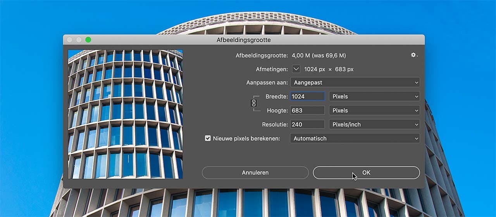Click the building preview thumbnail
The image size is (496, 217).
tap(125, 114)
